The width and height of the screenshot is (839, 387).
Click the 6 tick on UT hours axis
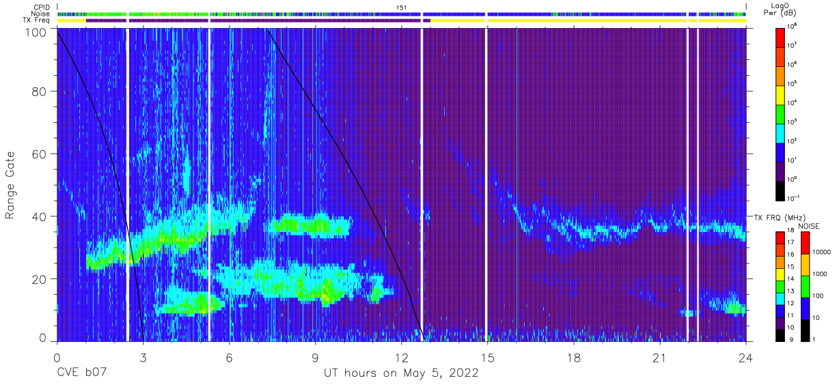pos(229,357)
